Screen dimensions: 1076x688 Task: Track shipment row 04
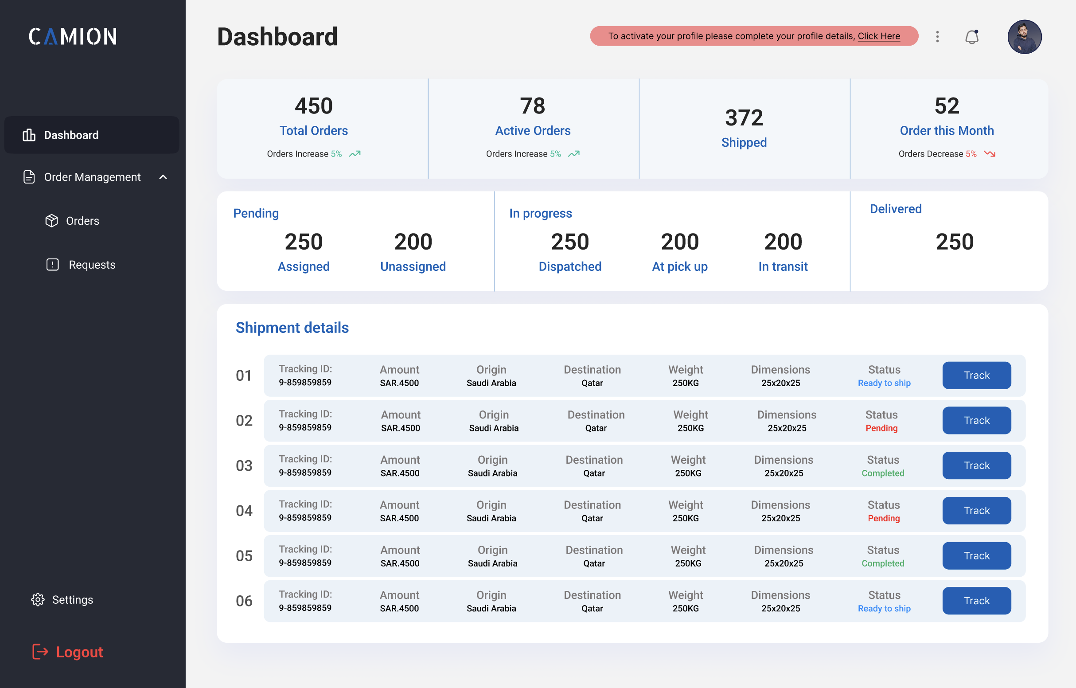977,511
